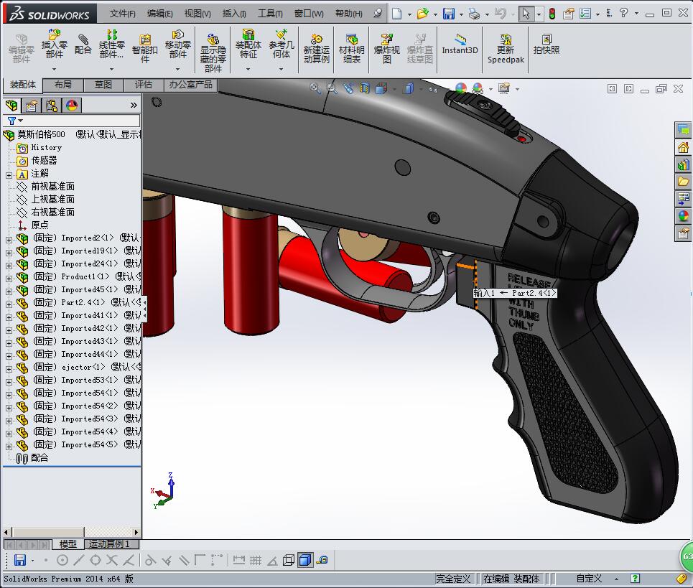Click the Help question mark icon
693x588 pixels.
(623, 13)
